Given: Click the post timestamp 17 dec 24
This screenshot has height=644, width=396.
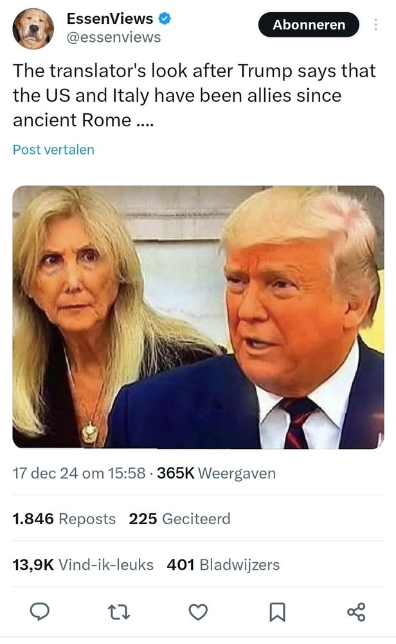Looking at the screenshot, I should coord(79,473).
